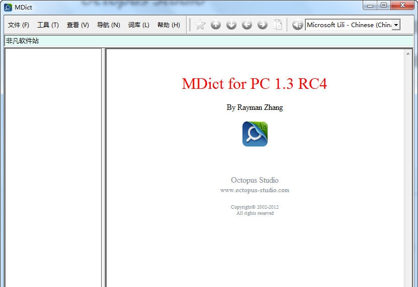Go back with left arrow icon
Viewport: 418px width, 287px height.
point(247,25)
